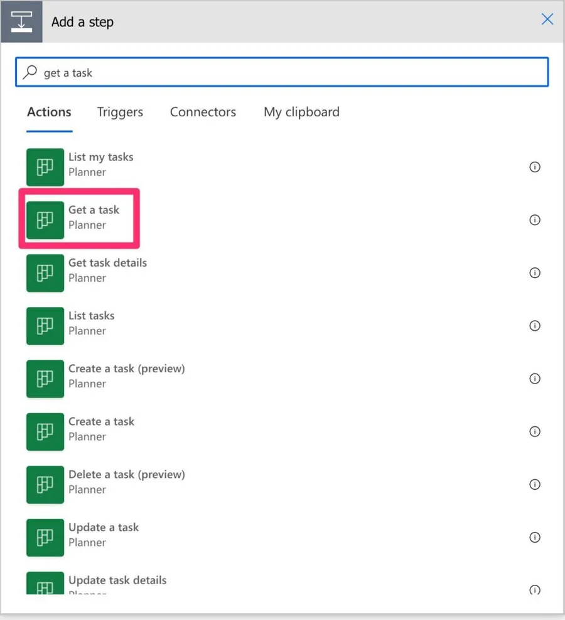Switch to the Triggers tab
This screenshot has width=565, height=620.
pyautogui.click(x=120, y=113)
